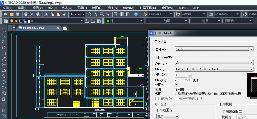
Task: Select the Ellipse tool
Action: point(3,82)
